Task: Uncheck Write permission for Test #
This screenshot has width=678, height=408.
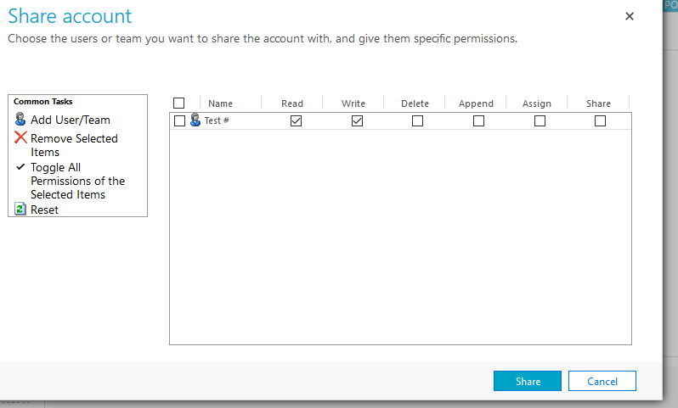Action: point(357,121)
